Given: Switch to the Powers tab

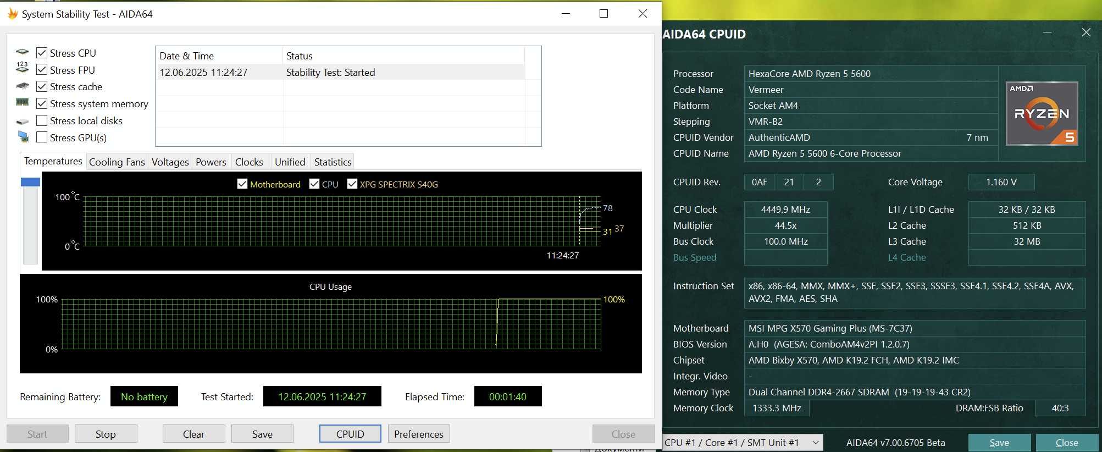Looking at the screenshot, I should pyautogui.click(x=211, y=162).
